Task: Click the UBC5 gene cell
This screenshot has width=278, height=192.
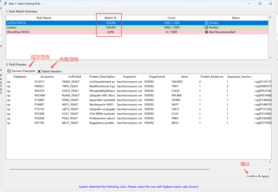Action: coord(175,109)
